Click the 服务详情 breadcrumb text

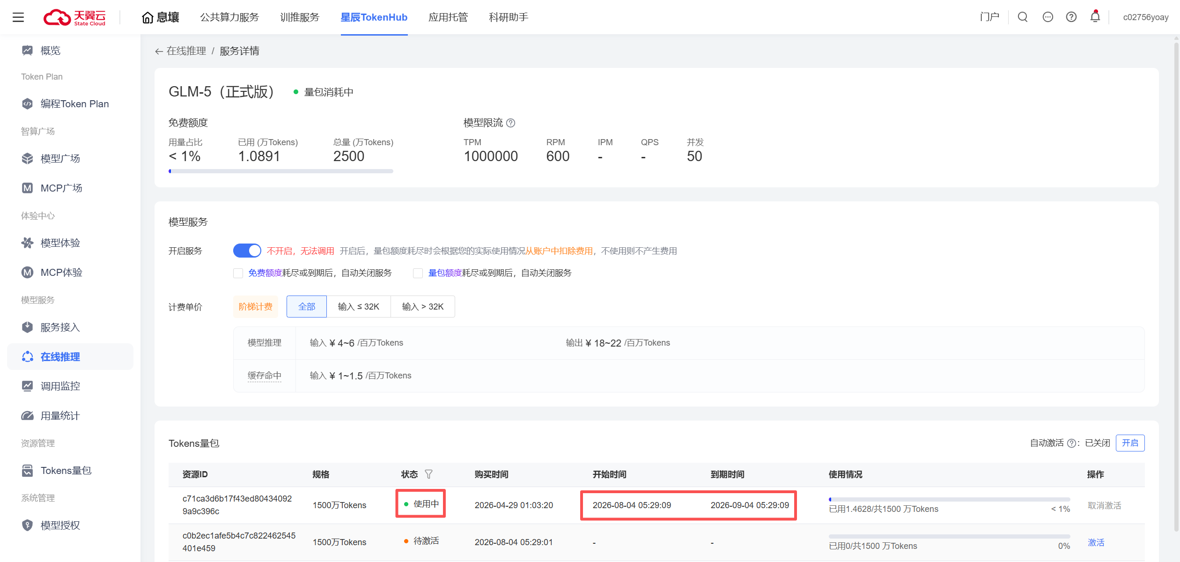[x=239, y=51]
